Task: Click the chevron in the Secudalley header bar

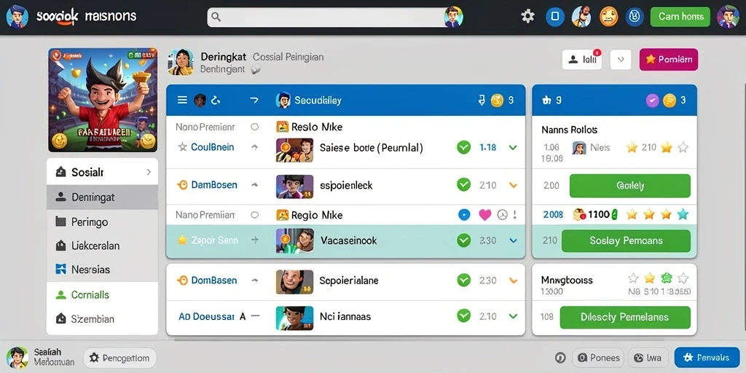Action: [x=254, y=100]
